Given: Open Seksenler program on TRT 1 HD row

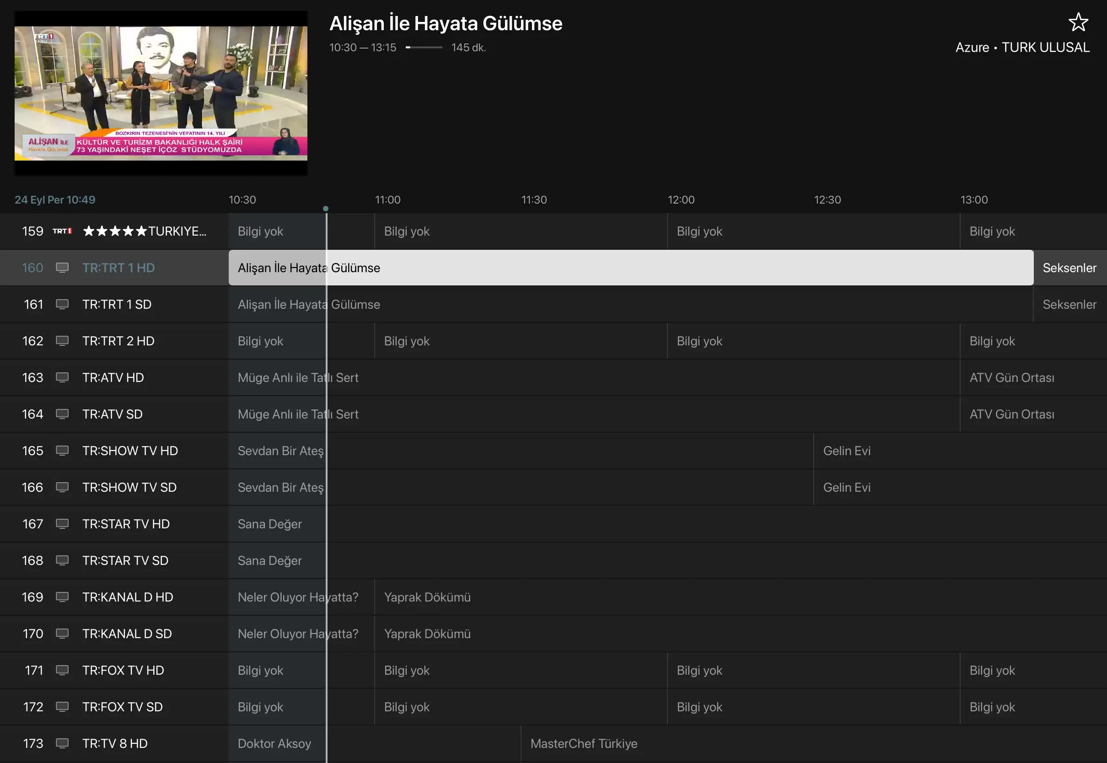Looking at the screenshot, I should pos(1070,268).
